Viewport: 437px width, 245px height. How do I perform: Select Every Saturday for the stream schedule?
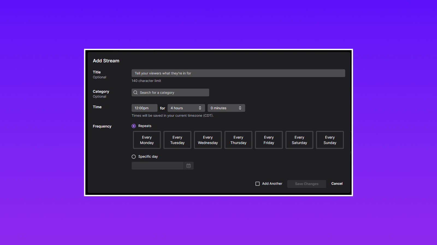click(x=299, y=140)
